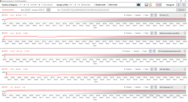This screenshot has width=188, height=102.
Task: Uncheck the GPU Takt series checkbox
Action: tap(3, 69)
